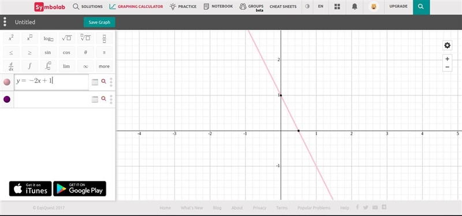
Task: Click the magnifier icon beside first equation
Action: pos(103,81)
